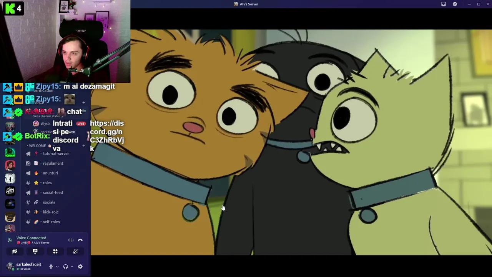Image resolution: width=492 pixels, height=277 pixels.
Task: Click the sarkalesfaceit username text
Action: tap(29, 264)
